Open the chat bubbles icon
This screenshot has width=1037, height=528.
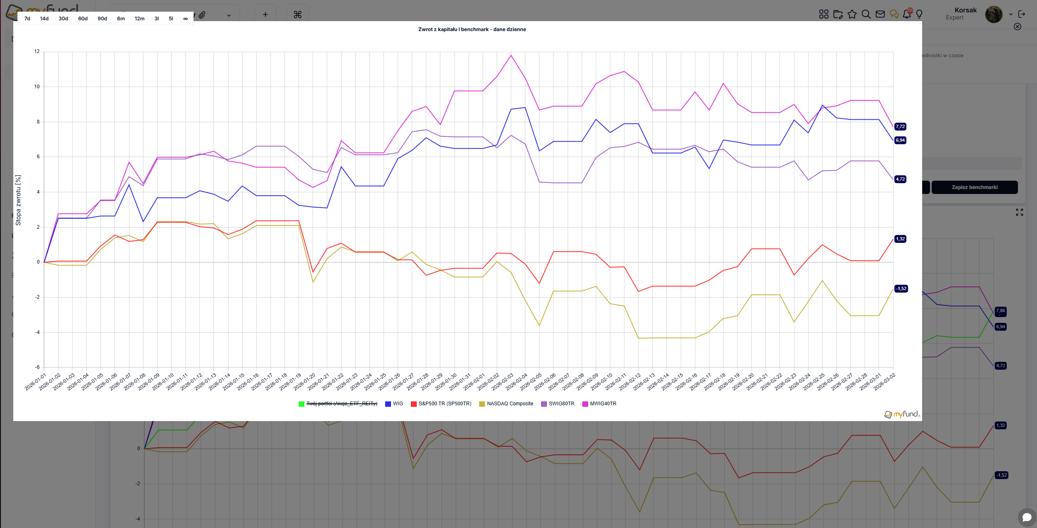[x=894, y=15]
